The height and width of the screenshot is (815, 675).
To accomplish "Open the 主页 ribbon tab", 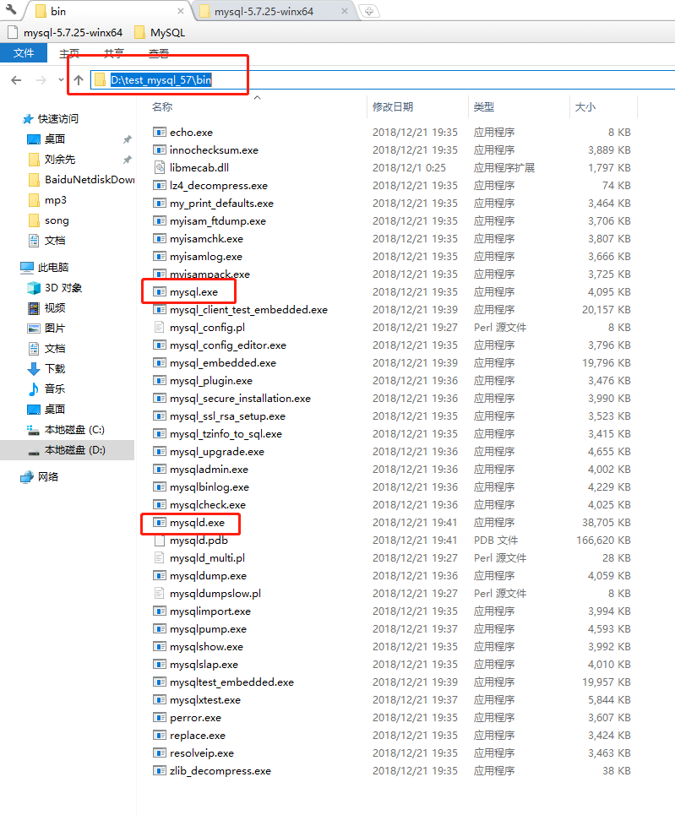I will click(x=69, y=53).
